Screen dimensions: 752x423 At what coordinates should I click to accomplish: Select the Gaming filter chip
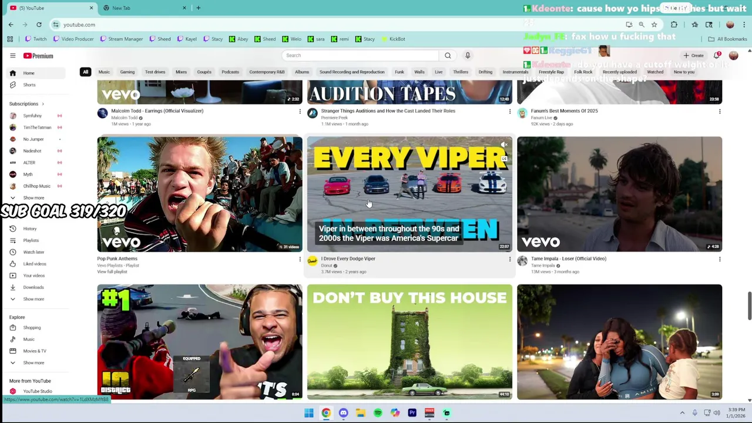coord(127,72)
